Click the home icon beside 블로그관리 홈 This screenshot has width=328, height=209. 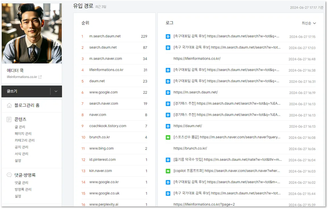point(9,106)
